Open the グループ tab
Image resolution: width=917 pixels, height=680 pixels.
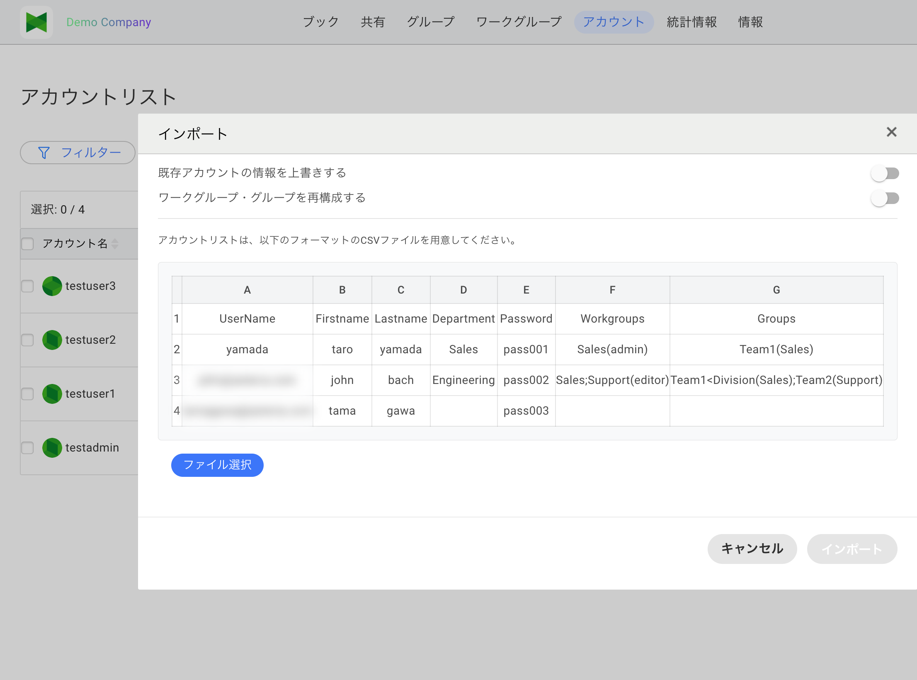[431, 22]
